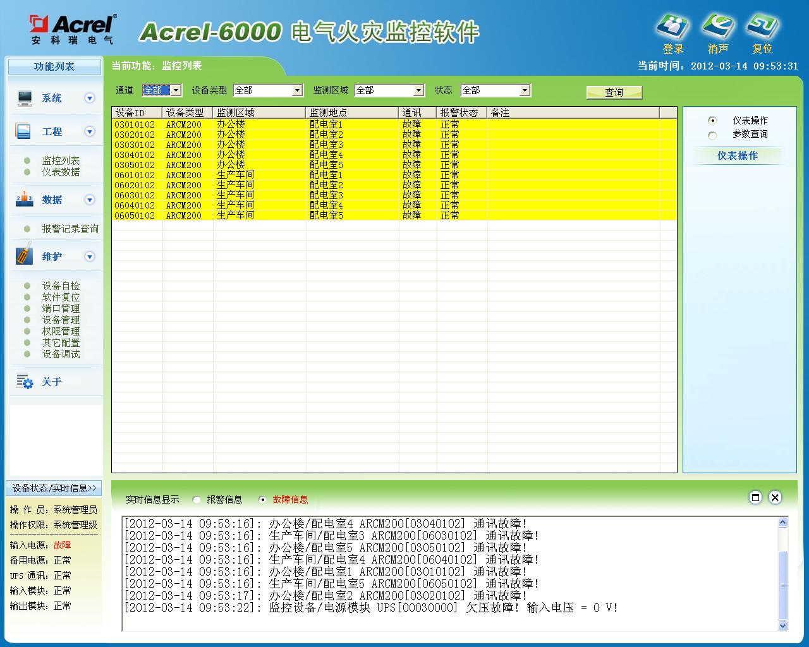Open the 通道 channel dropdown

coord(176,90)
